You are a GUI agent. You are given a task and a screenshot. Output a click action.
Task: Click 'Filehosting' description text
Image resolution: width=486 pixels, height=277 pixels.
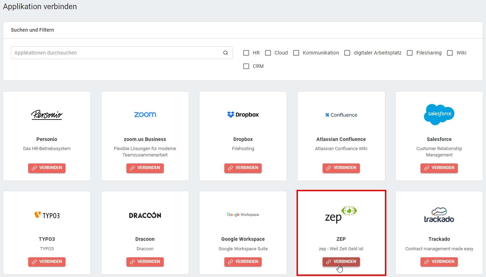tap(243, 149)
